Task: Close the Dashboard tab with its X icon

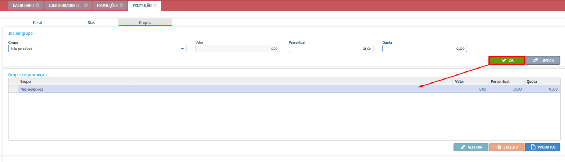Action: pos(38,5)
